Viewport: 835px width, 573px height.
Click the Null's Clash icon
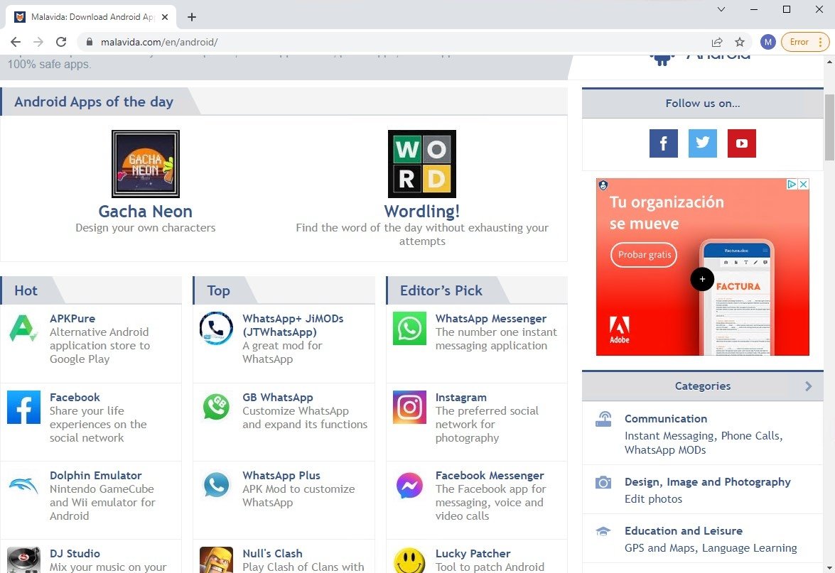point(216,560)
